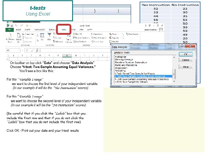Open the Customize Quick Access Toolbar dropdown
The width and height of the screenshot is (207, 155).
coord(30,26)
